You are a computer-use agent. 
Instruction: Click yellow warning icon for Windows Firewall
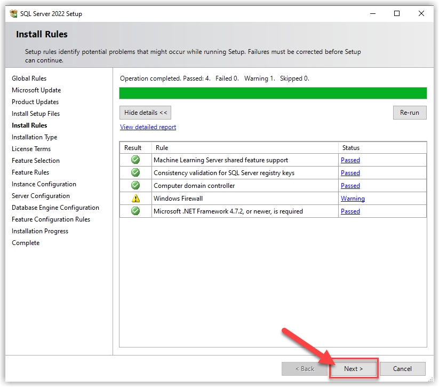pos(135,199)
